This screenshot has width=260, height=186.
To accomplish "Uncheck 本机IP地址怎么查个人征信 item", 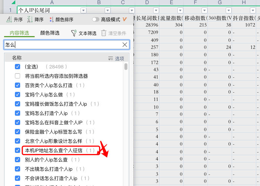I will point(17,150).
